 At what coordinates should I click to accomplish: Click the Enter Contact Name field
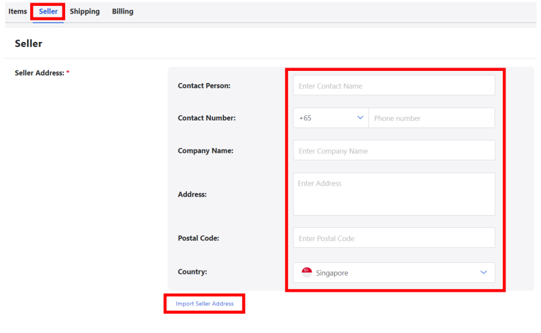(394, 86)
